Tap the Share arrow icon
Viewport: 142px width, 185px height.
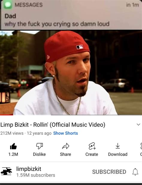click(66, 146)
